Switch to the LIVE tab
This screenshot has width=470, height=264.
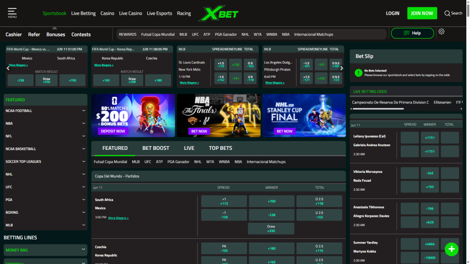pyautogui.click(x=189, y=148)
